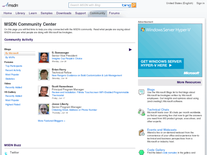Open VS Gallery Most Popular
Screen dimensions: 207x155
click(12, 100)
